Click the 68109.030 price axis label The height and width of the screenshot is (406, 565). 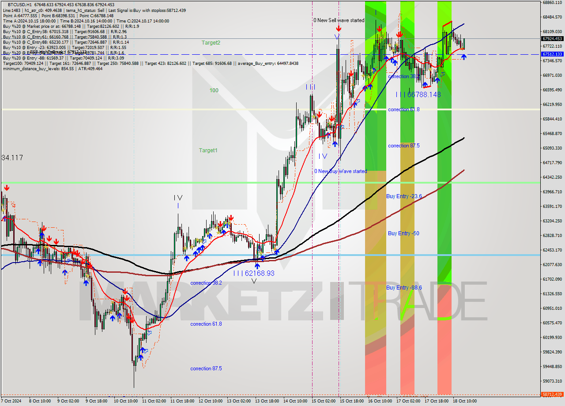click(x=553, y=32)
